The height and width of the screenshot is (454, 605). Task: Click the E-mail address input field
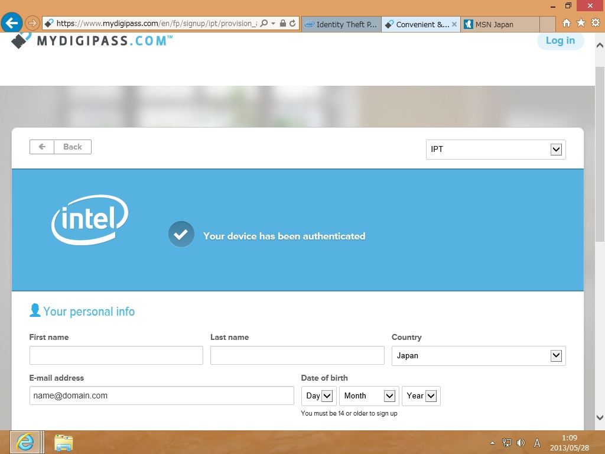tap(162, 395)
